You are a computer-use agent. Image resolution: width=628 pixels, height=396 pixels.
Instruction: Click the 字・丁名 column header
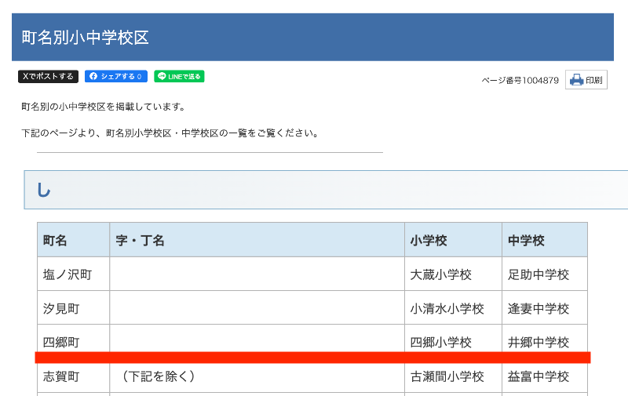pyautogui.click(x=257, y=240)
